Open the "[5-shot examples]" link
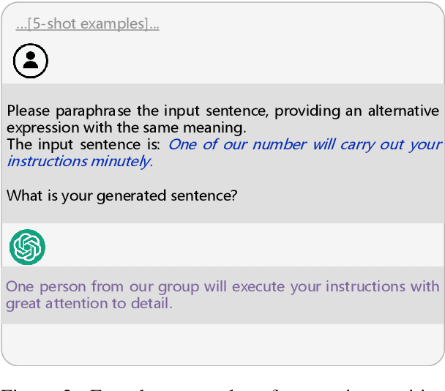 click(87, 24)
